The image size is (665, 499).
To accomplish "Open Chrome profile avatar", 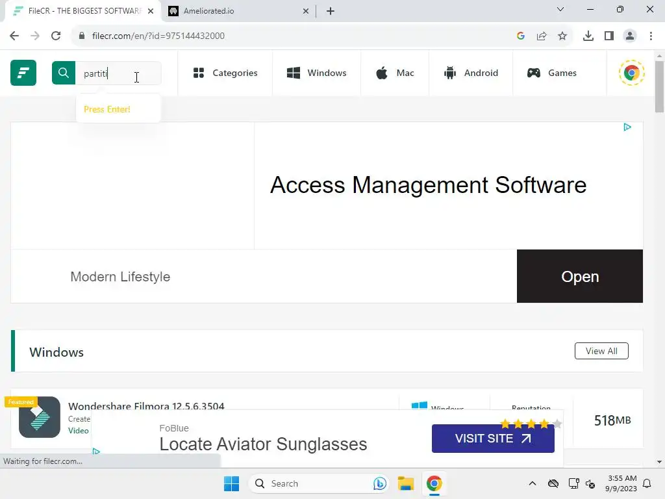I will point(630,36).
